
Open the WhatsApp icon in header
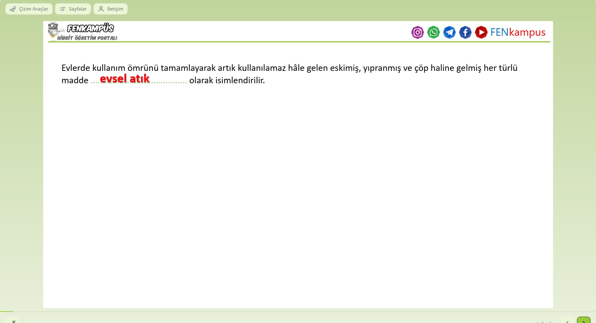tap(433, 32)
